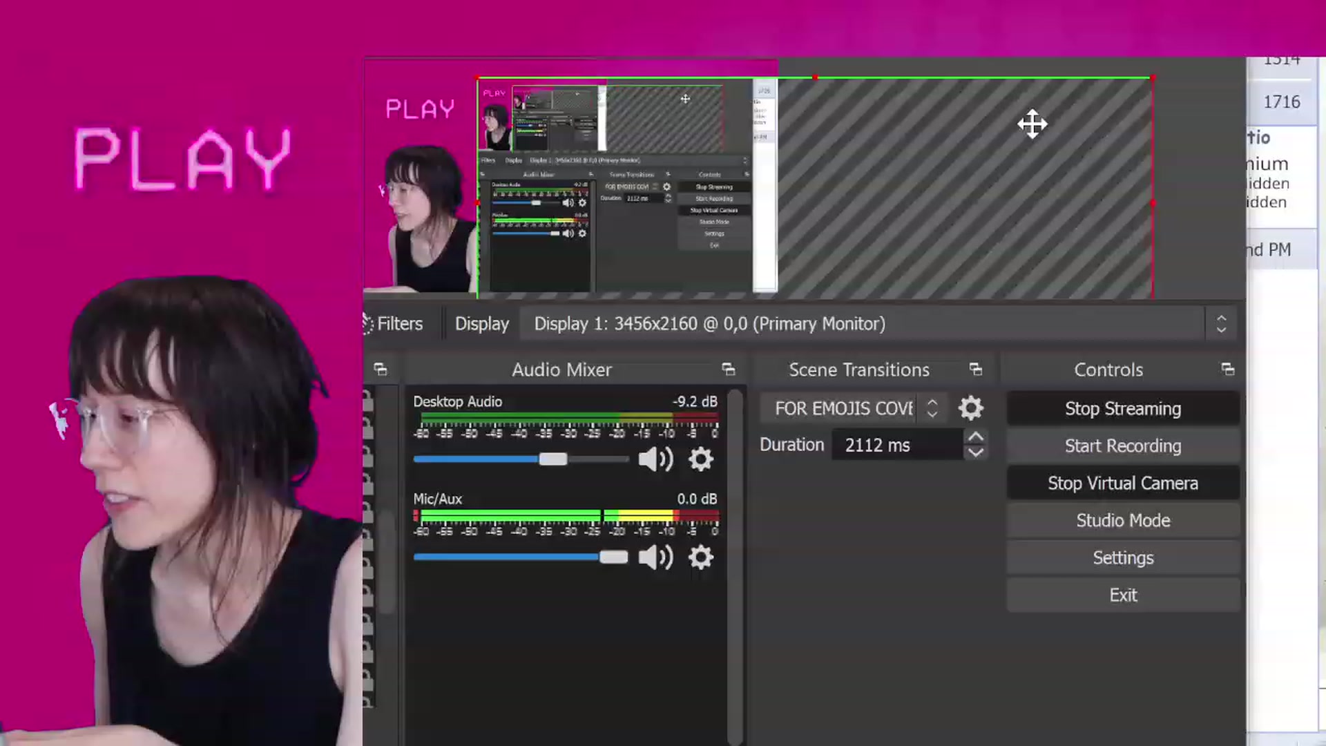Screen dimensions: 1326x746
Task: Mute the Mic/Aux speaker icon
Action: coord(655,557)
